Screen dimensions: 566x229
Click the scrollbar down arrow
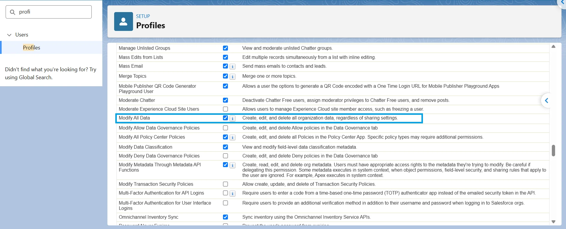(553, 222)
